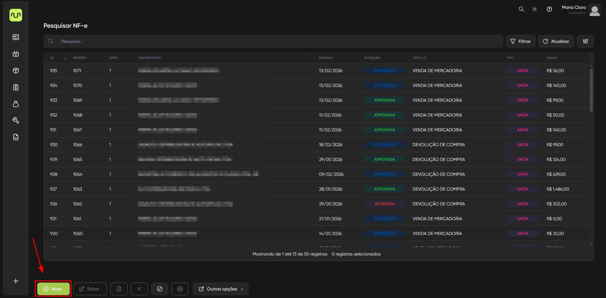The height and width of the screenshot is (298, 606).
Task: Click the money bag sidebar icon
Action: (16, 104)
